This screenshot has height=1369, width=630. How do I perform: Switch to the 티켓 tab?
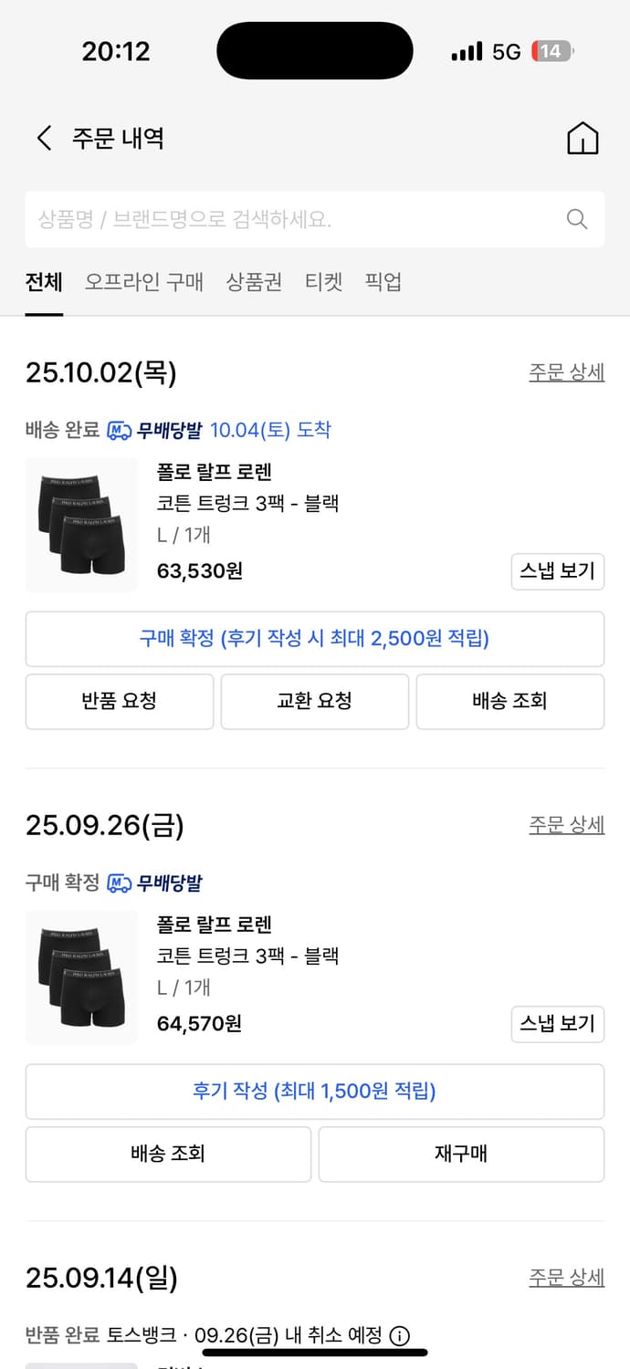323,282
